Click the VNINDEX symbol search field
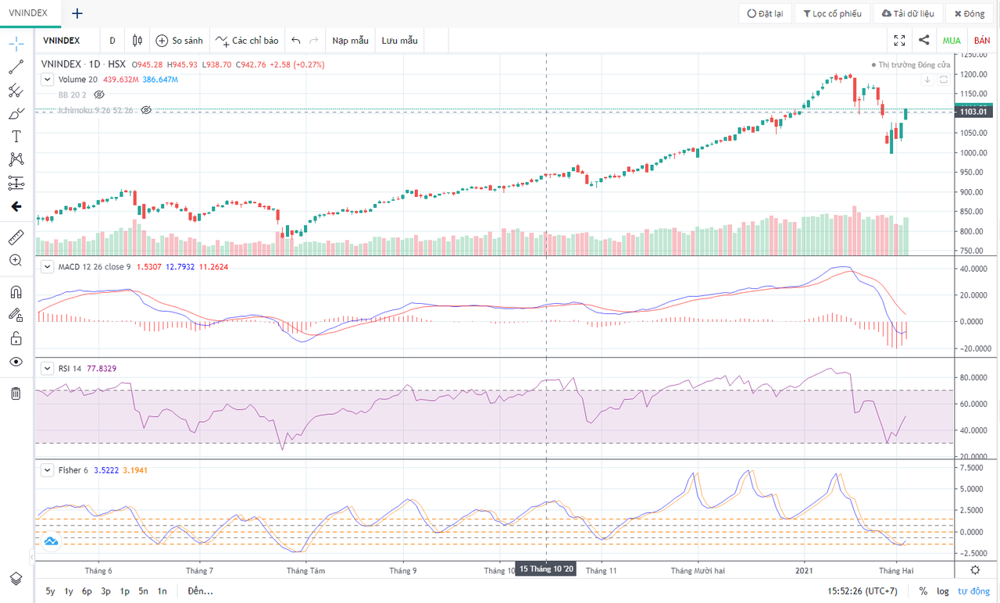This screenshot has height=603, width=1000. [68, 41]
